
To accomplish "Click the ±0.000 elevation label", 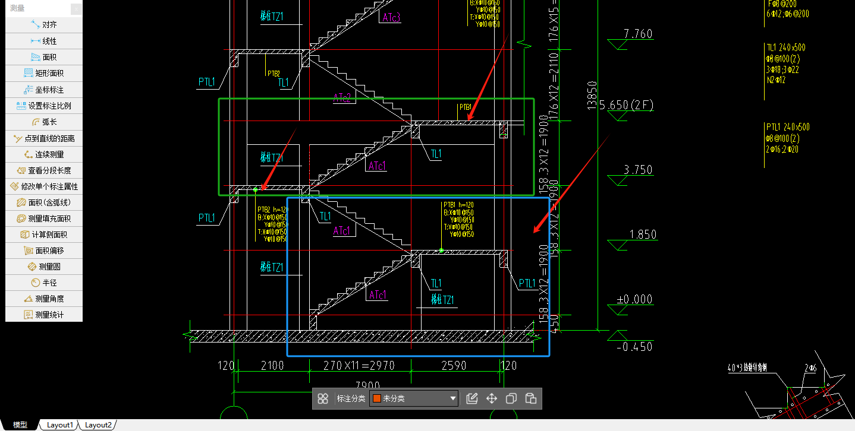I will coord(634,299).
